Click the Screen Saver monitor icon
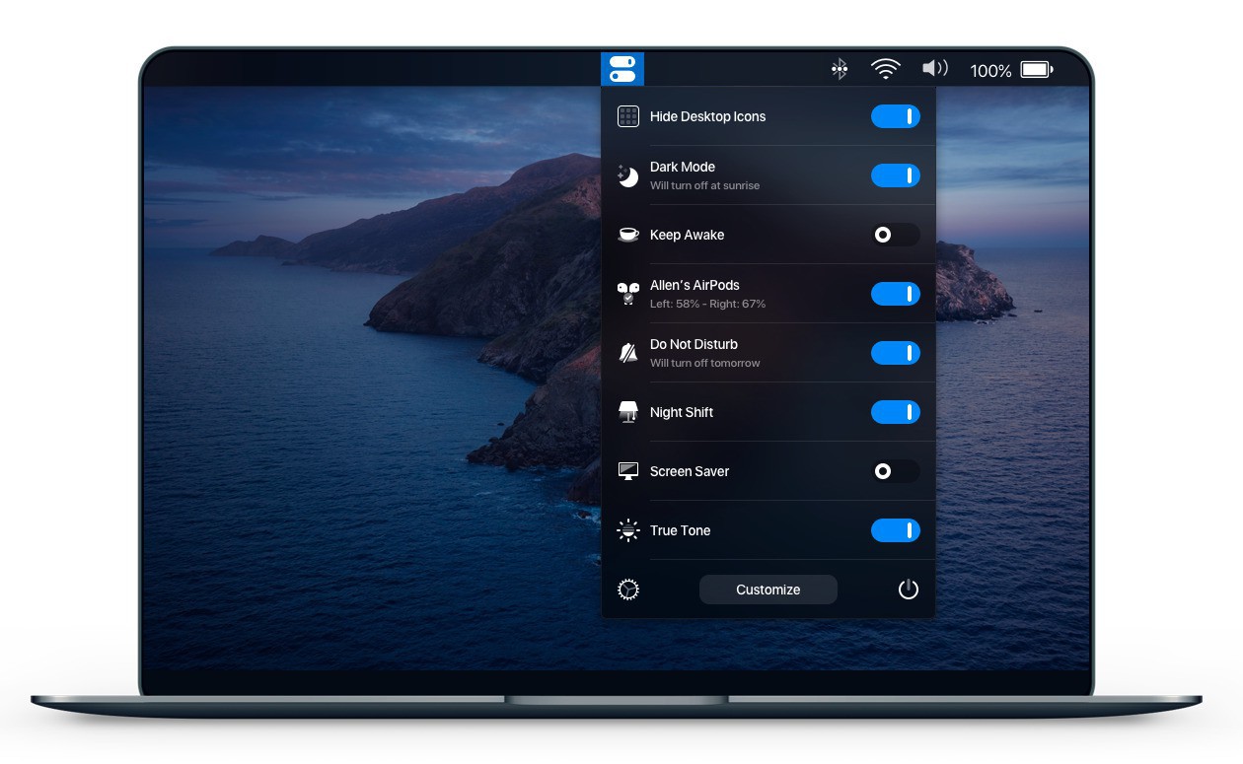This screenshot has height=764, width=1243. [628, 471]
